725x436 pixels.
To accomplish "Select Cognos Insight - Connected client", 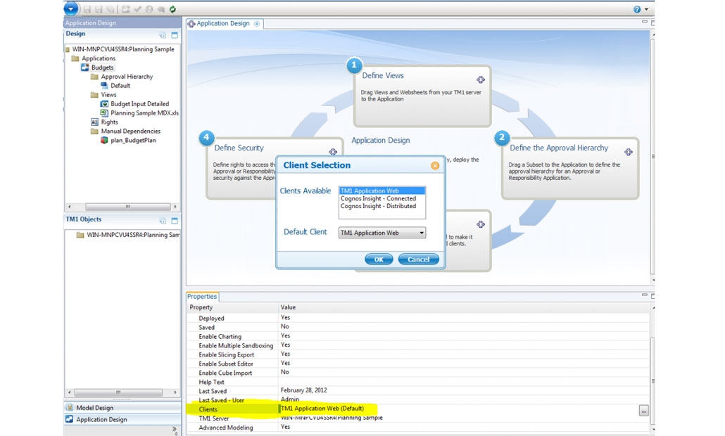I will coord(382,198).
